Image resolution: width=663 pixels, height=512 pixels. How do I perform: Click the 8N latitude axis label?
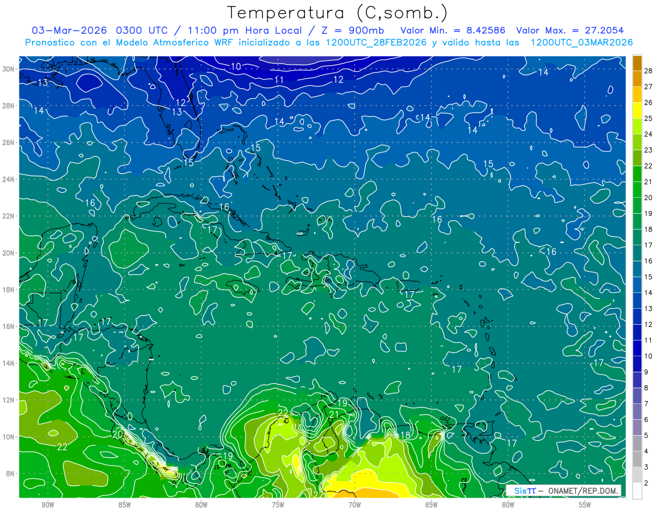point(11,473)
